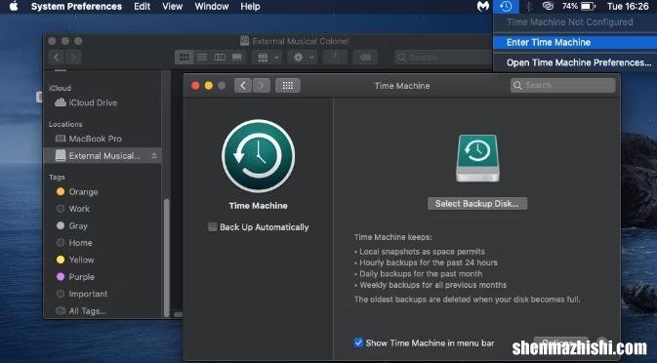Click Hourly backups for the past 24 hours
Viewport: 657px width, 363px height.
coord(429,262)
